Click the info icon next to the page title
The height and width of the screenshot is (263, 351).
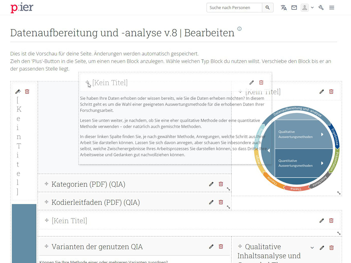[x=239, y=29]
